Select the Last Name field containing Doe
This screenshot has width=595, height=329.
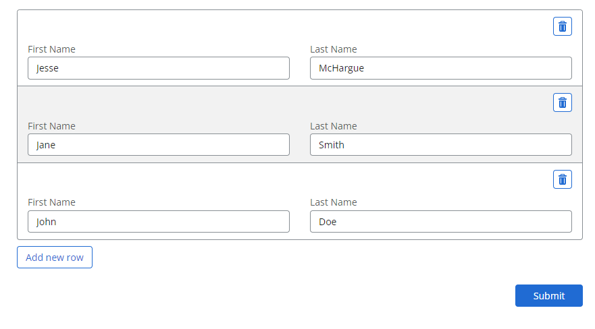point(440,221)
